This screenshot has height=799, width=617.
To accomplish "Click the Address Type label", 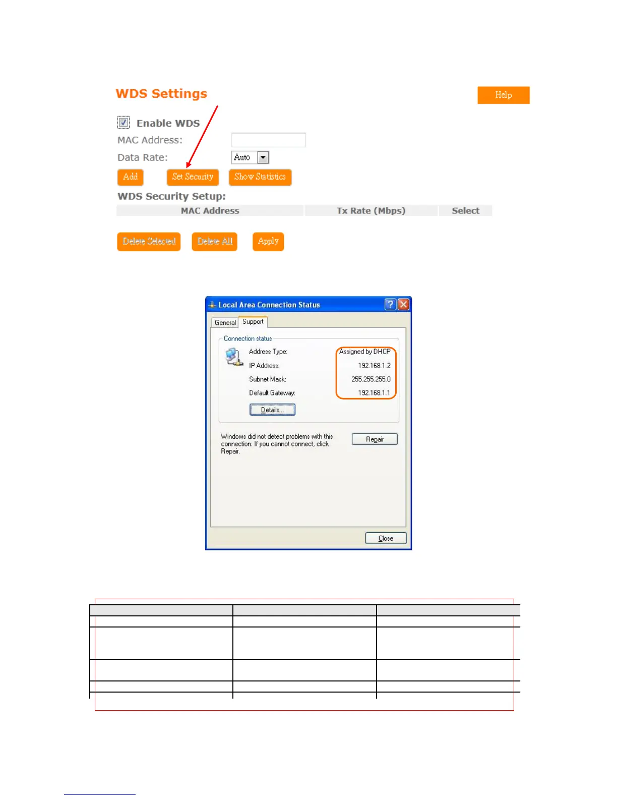I will pyautogui.click(x=268, y=352).
